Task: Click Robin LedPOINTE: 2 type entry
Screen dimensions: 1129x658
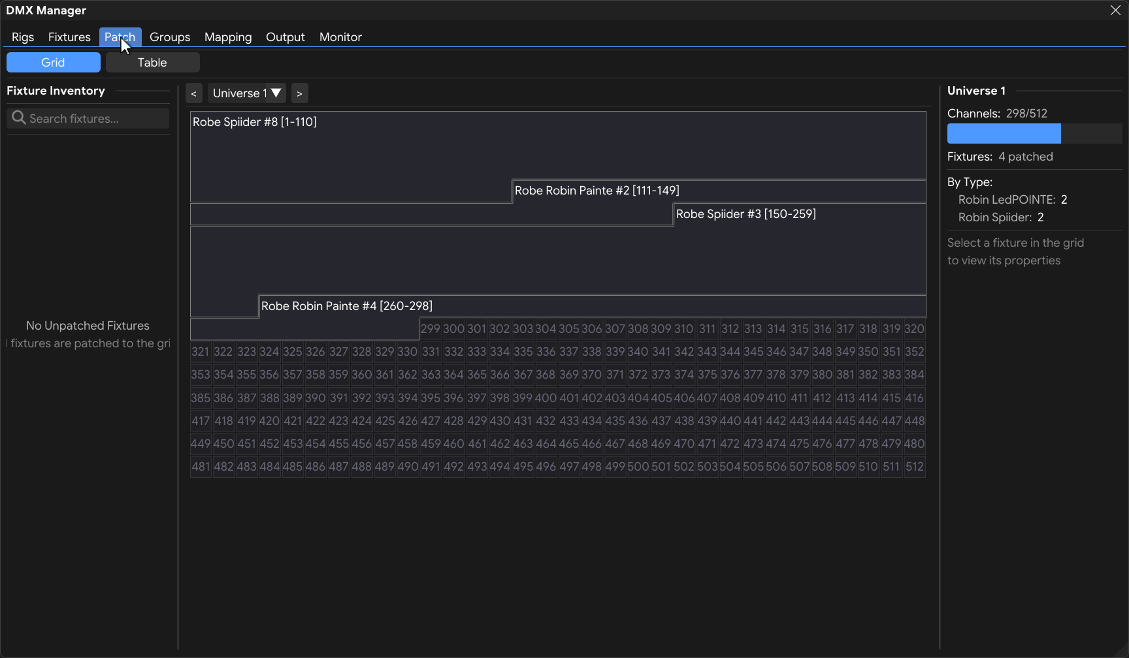Action: point(1013,200)
